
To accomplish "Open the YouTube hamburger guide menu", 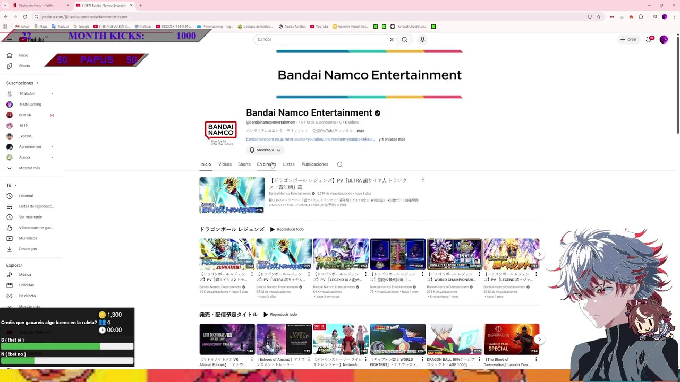I will tap(9, 39).
